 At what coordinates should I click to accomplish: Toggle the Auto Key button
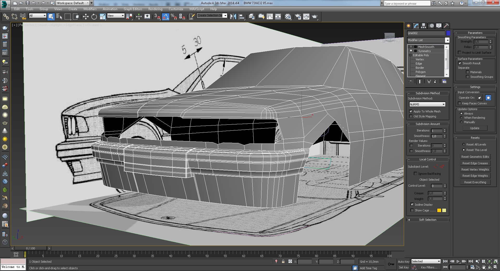403,262
